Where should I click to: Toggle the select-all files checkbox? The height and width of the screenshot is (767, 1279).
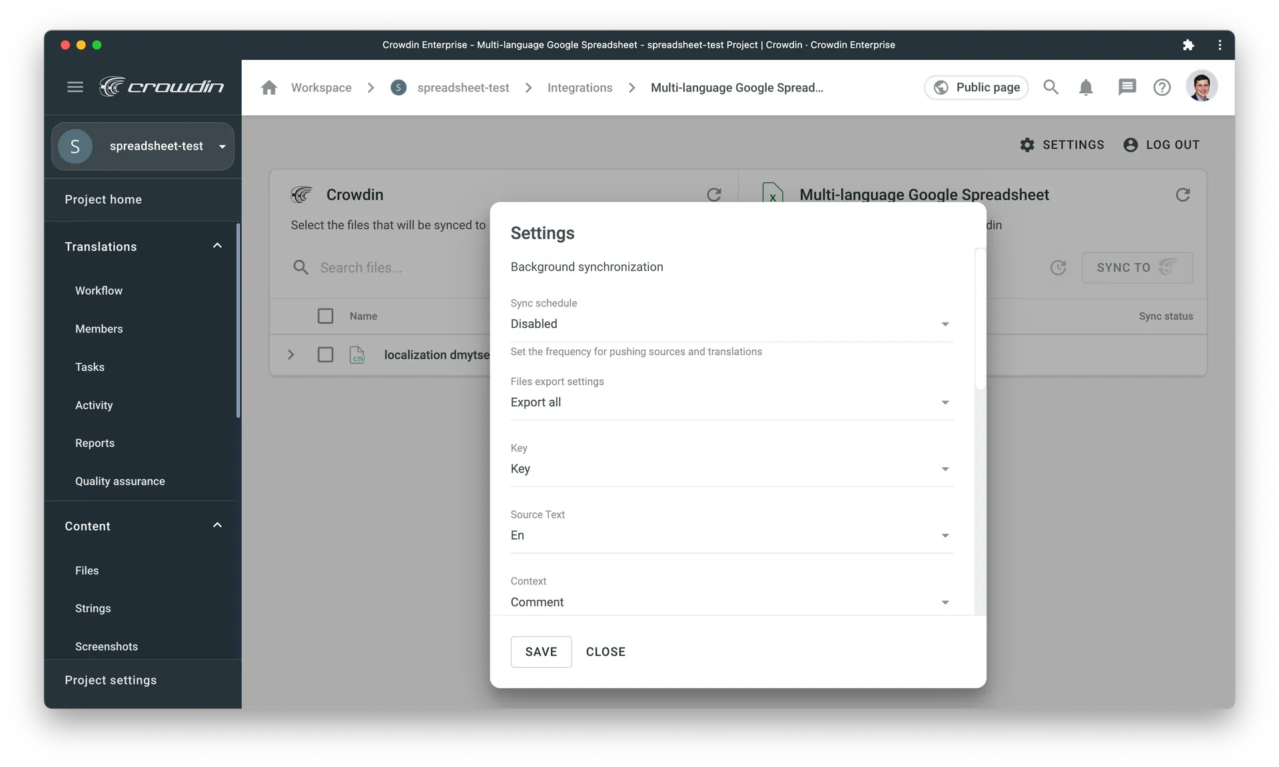[325, 315]
